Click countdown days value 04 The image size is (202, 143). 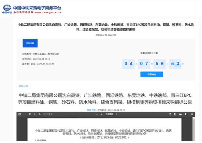[x=128, y=64]
